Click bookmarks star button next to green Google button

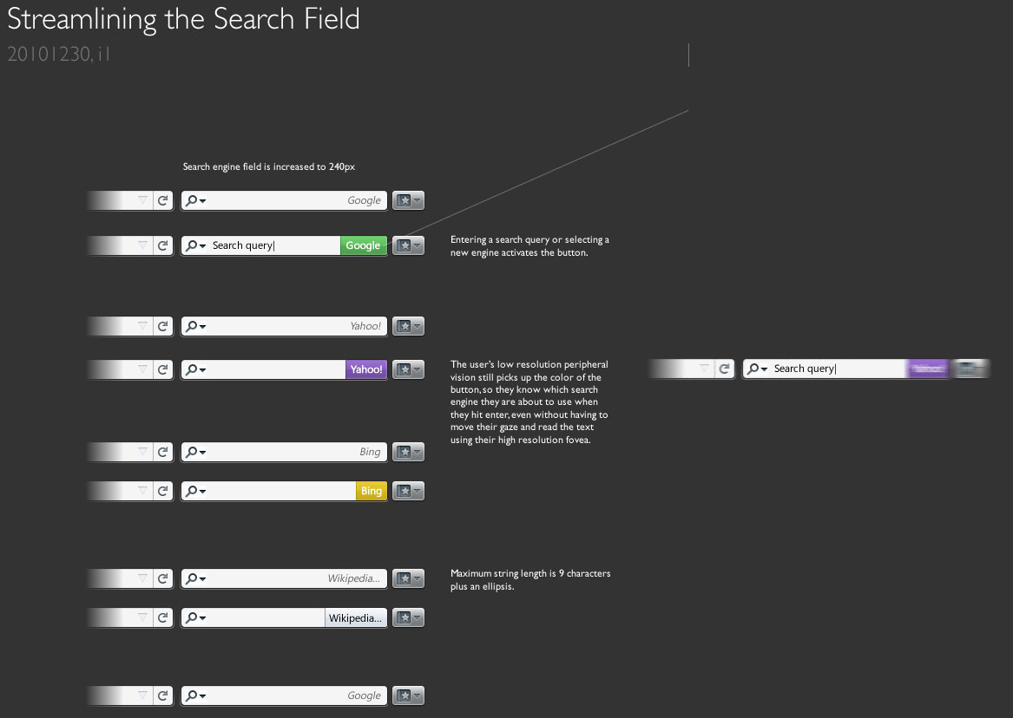[408, 245]
